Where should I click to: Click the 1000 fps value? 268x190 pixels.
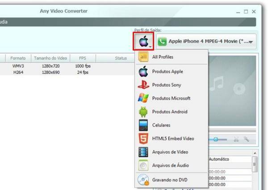[83, 66]
